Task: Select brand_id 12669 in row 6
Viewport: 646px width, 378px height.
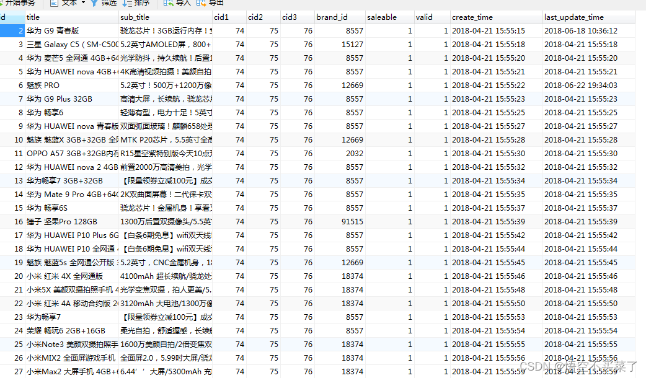Action: 340,86
